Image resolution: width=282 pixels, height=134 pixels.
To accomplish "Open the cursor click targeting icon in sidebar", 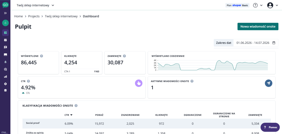I will [x=6, y=69].
